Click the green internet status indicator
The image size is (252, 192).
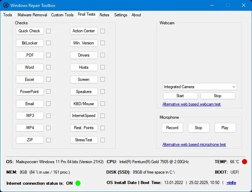[x=78, y=183]
